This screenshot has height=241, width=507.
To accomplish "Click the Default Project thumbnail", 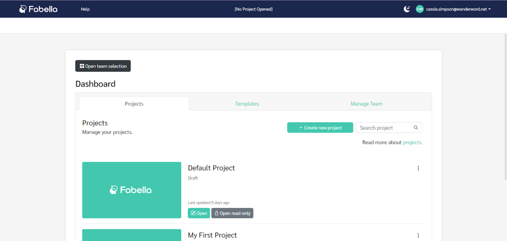I will (131, 190).
